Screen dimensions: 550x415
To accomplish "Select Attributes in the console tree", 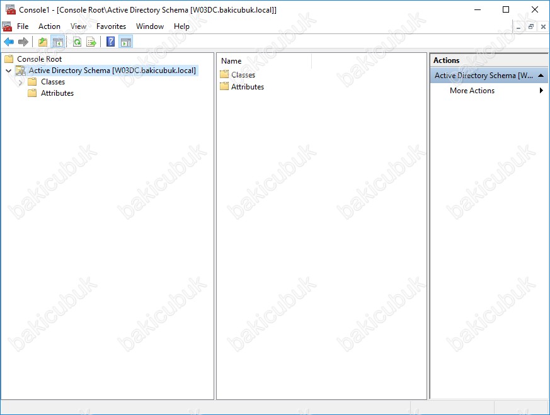I will [x=57, y=93].
